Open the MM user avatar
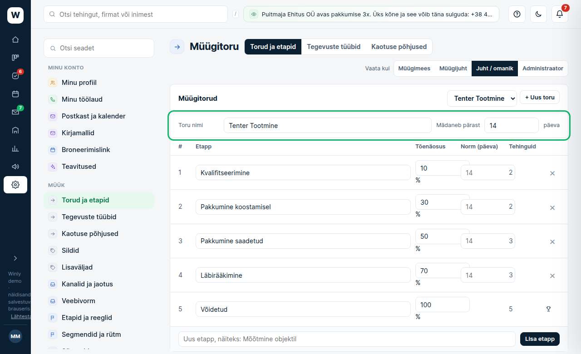581x354 pixels. point(15,336)
